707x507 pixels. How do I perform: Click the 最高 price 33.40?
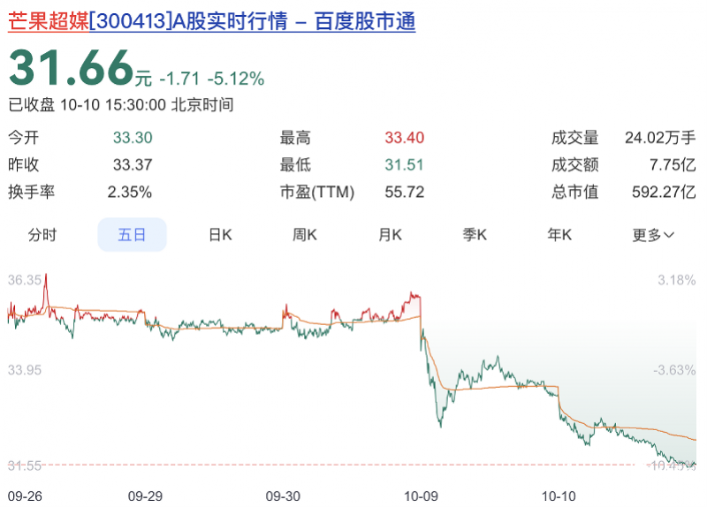(x=404, y=138)
